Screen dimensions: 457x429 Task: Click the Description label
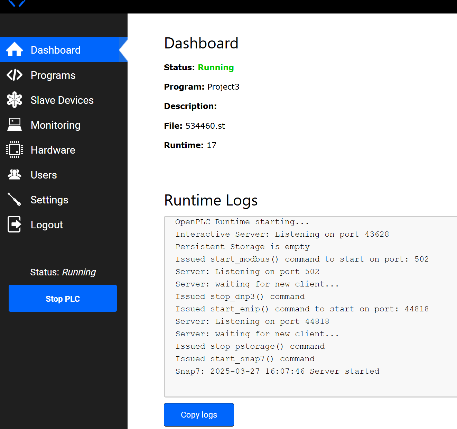pos(190,106)
